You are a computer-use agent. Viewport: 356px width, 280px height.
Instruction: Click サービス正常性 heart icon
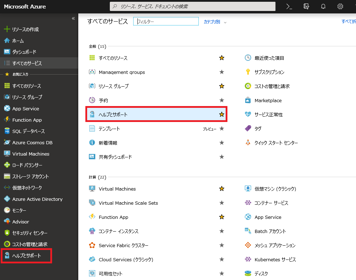point(248,114)
